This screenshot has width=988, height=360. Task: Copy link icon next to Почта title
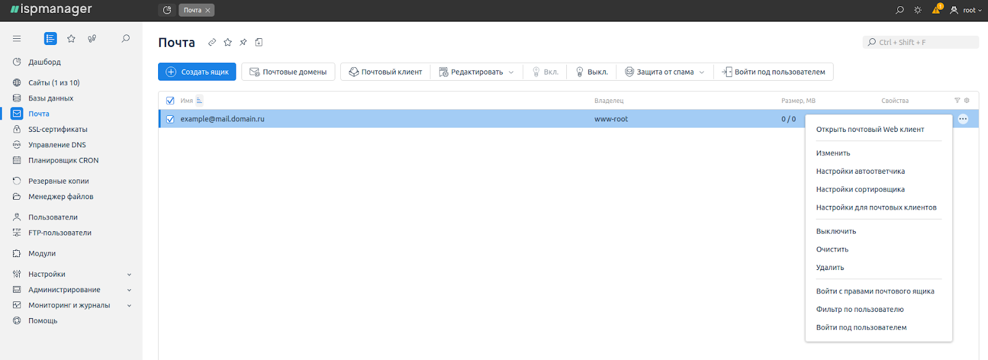[212, 42]
